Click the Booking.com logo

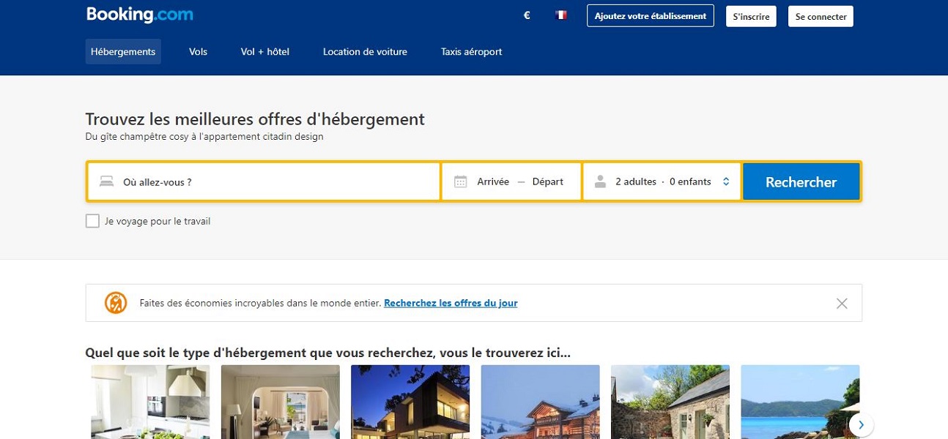pos(139,15)
